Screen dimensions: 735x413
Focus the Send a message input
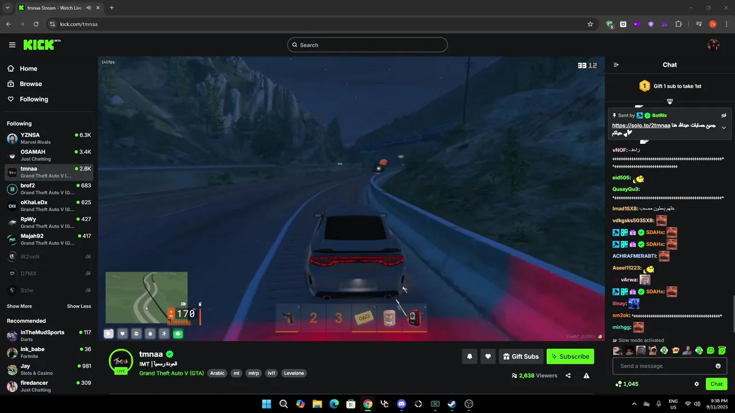(670, 366)
